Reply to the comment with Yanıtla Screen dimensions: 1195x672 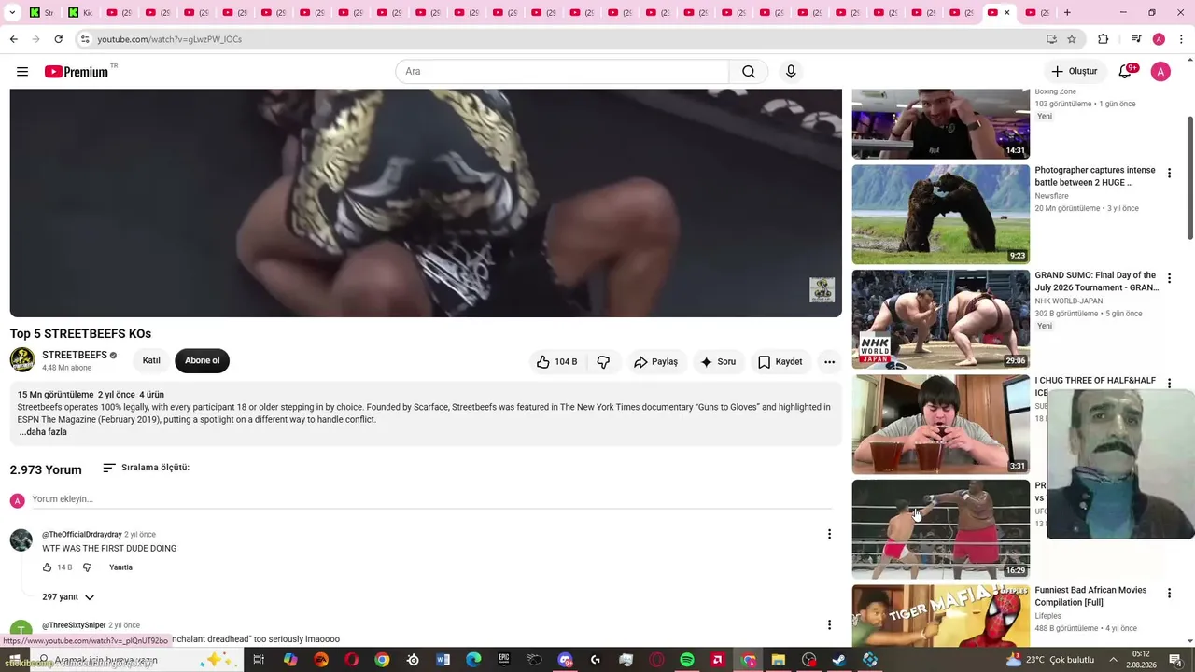(x=120, y=567)
